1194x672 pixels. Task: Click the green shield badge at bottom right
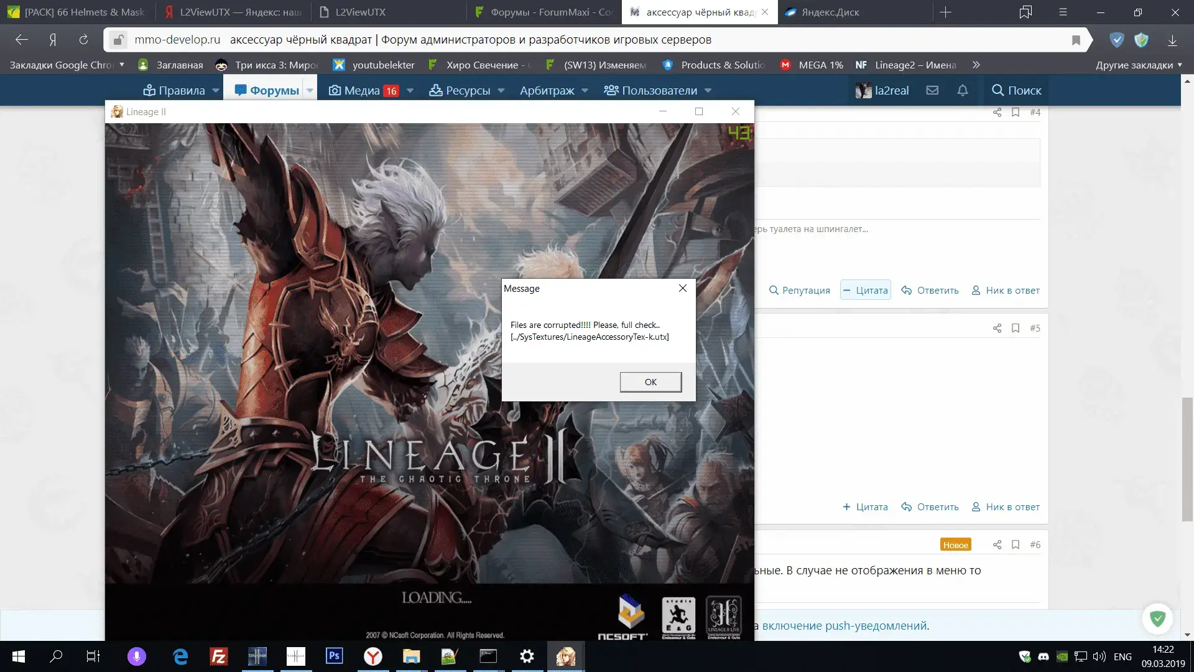(1157, 618)
